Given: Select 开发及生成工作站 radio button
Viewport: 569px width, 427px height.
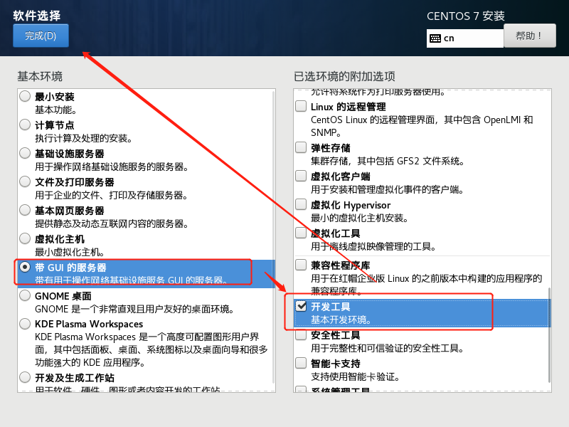Looking at the screenshot, I should pyautogui.click(x=25, y=377).
